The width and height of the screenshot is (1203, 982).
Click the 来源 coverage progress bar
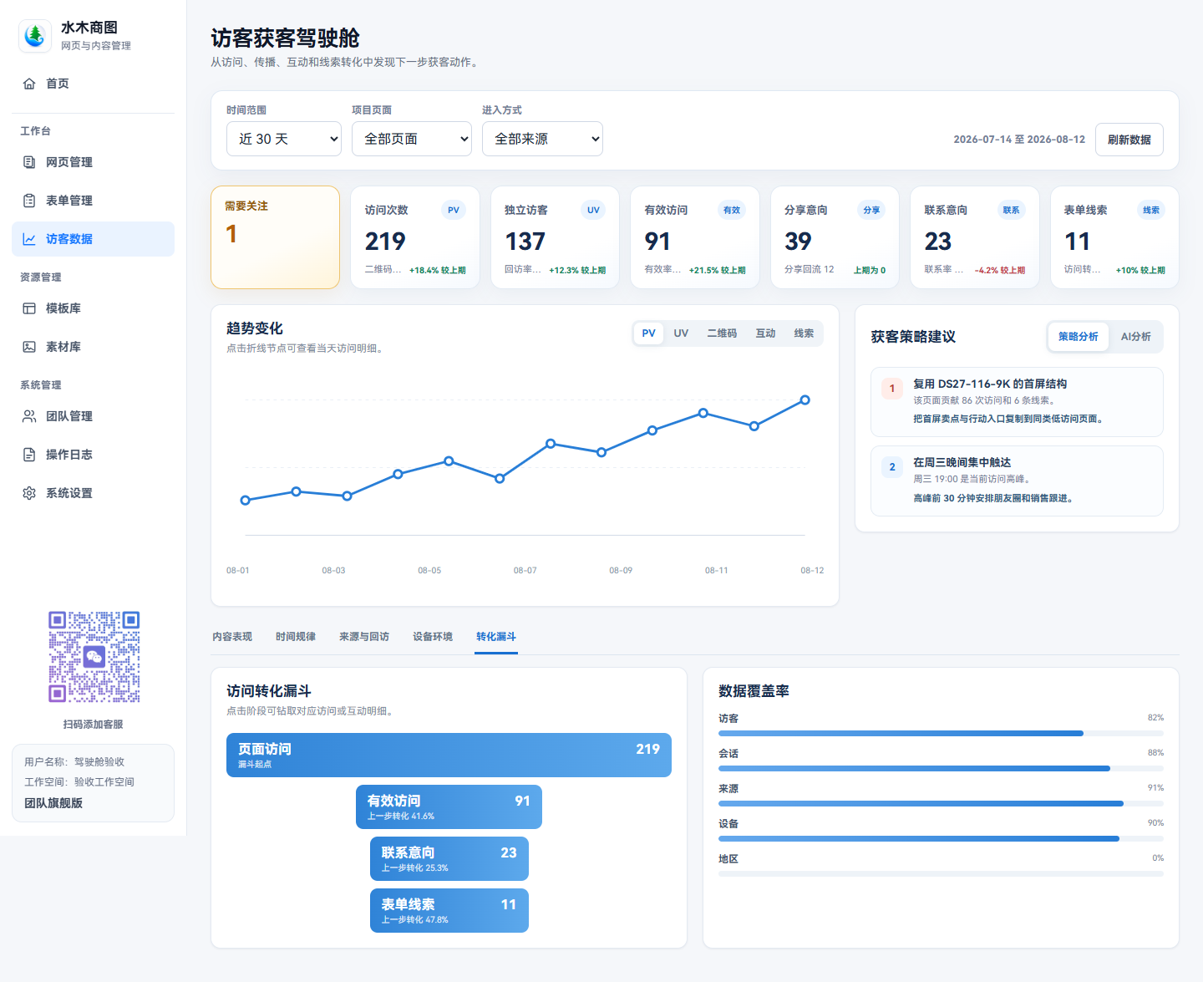(941, 804)
